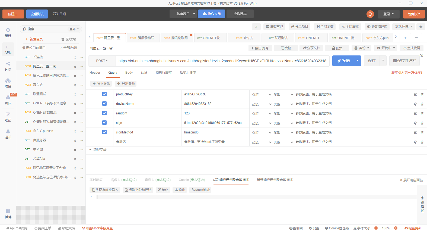Click the 导入参数 import button
The height and width of the screenshot is (234, 427).
tap(101, 84)
